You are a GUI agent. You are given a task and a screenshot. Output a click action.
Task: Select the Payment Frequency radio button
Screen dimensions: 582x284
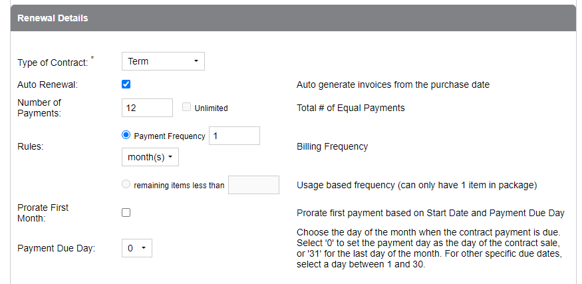(x=126, y=136)
